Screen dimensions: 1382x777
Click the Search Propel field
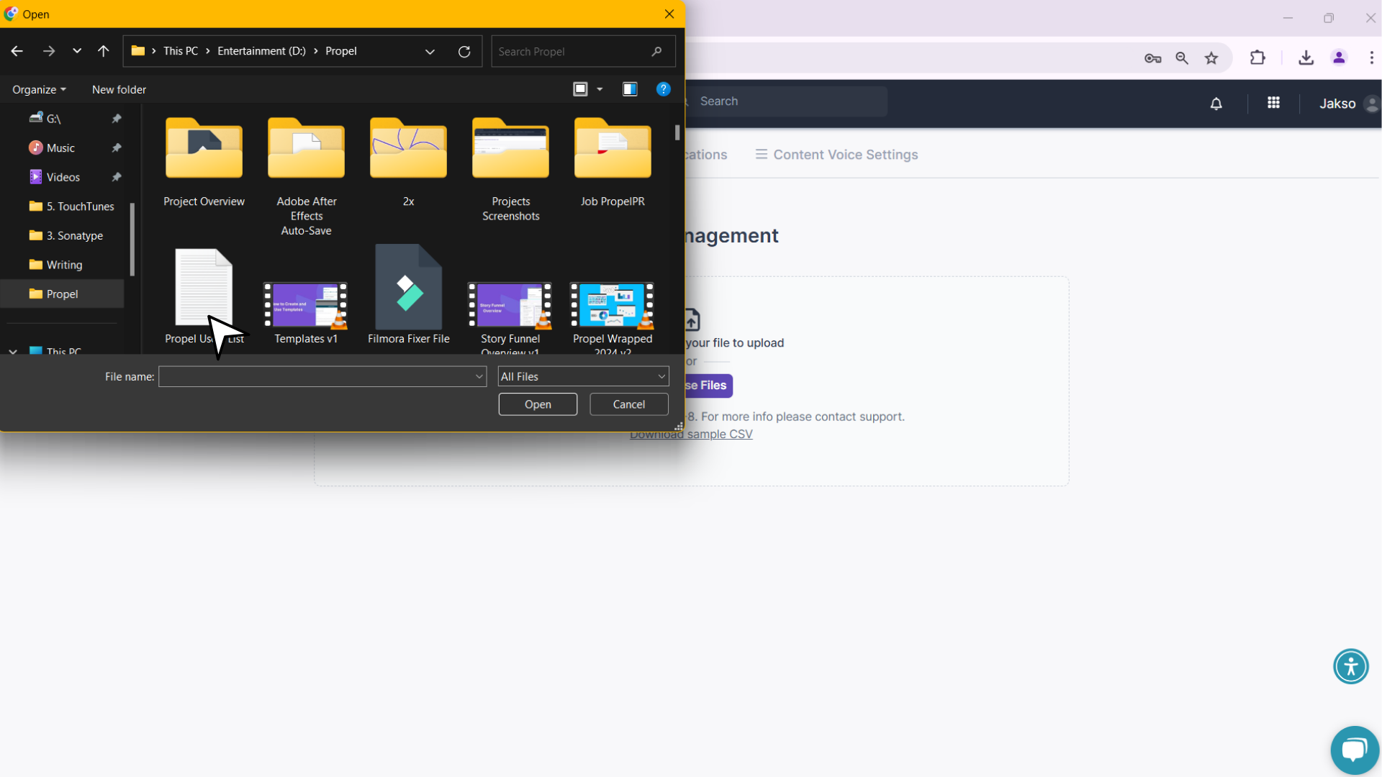pos(583,52)
